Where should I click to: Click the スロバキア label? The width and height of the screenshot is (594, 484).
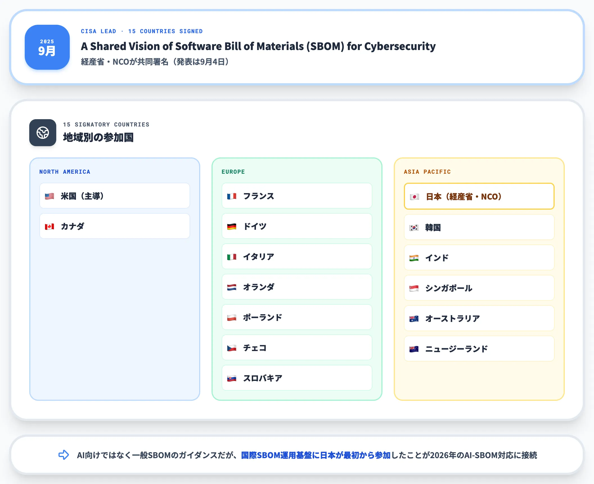tap(263, 378)
